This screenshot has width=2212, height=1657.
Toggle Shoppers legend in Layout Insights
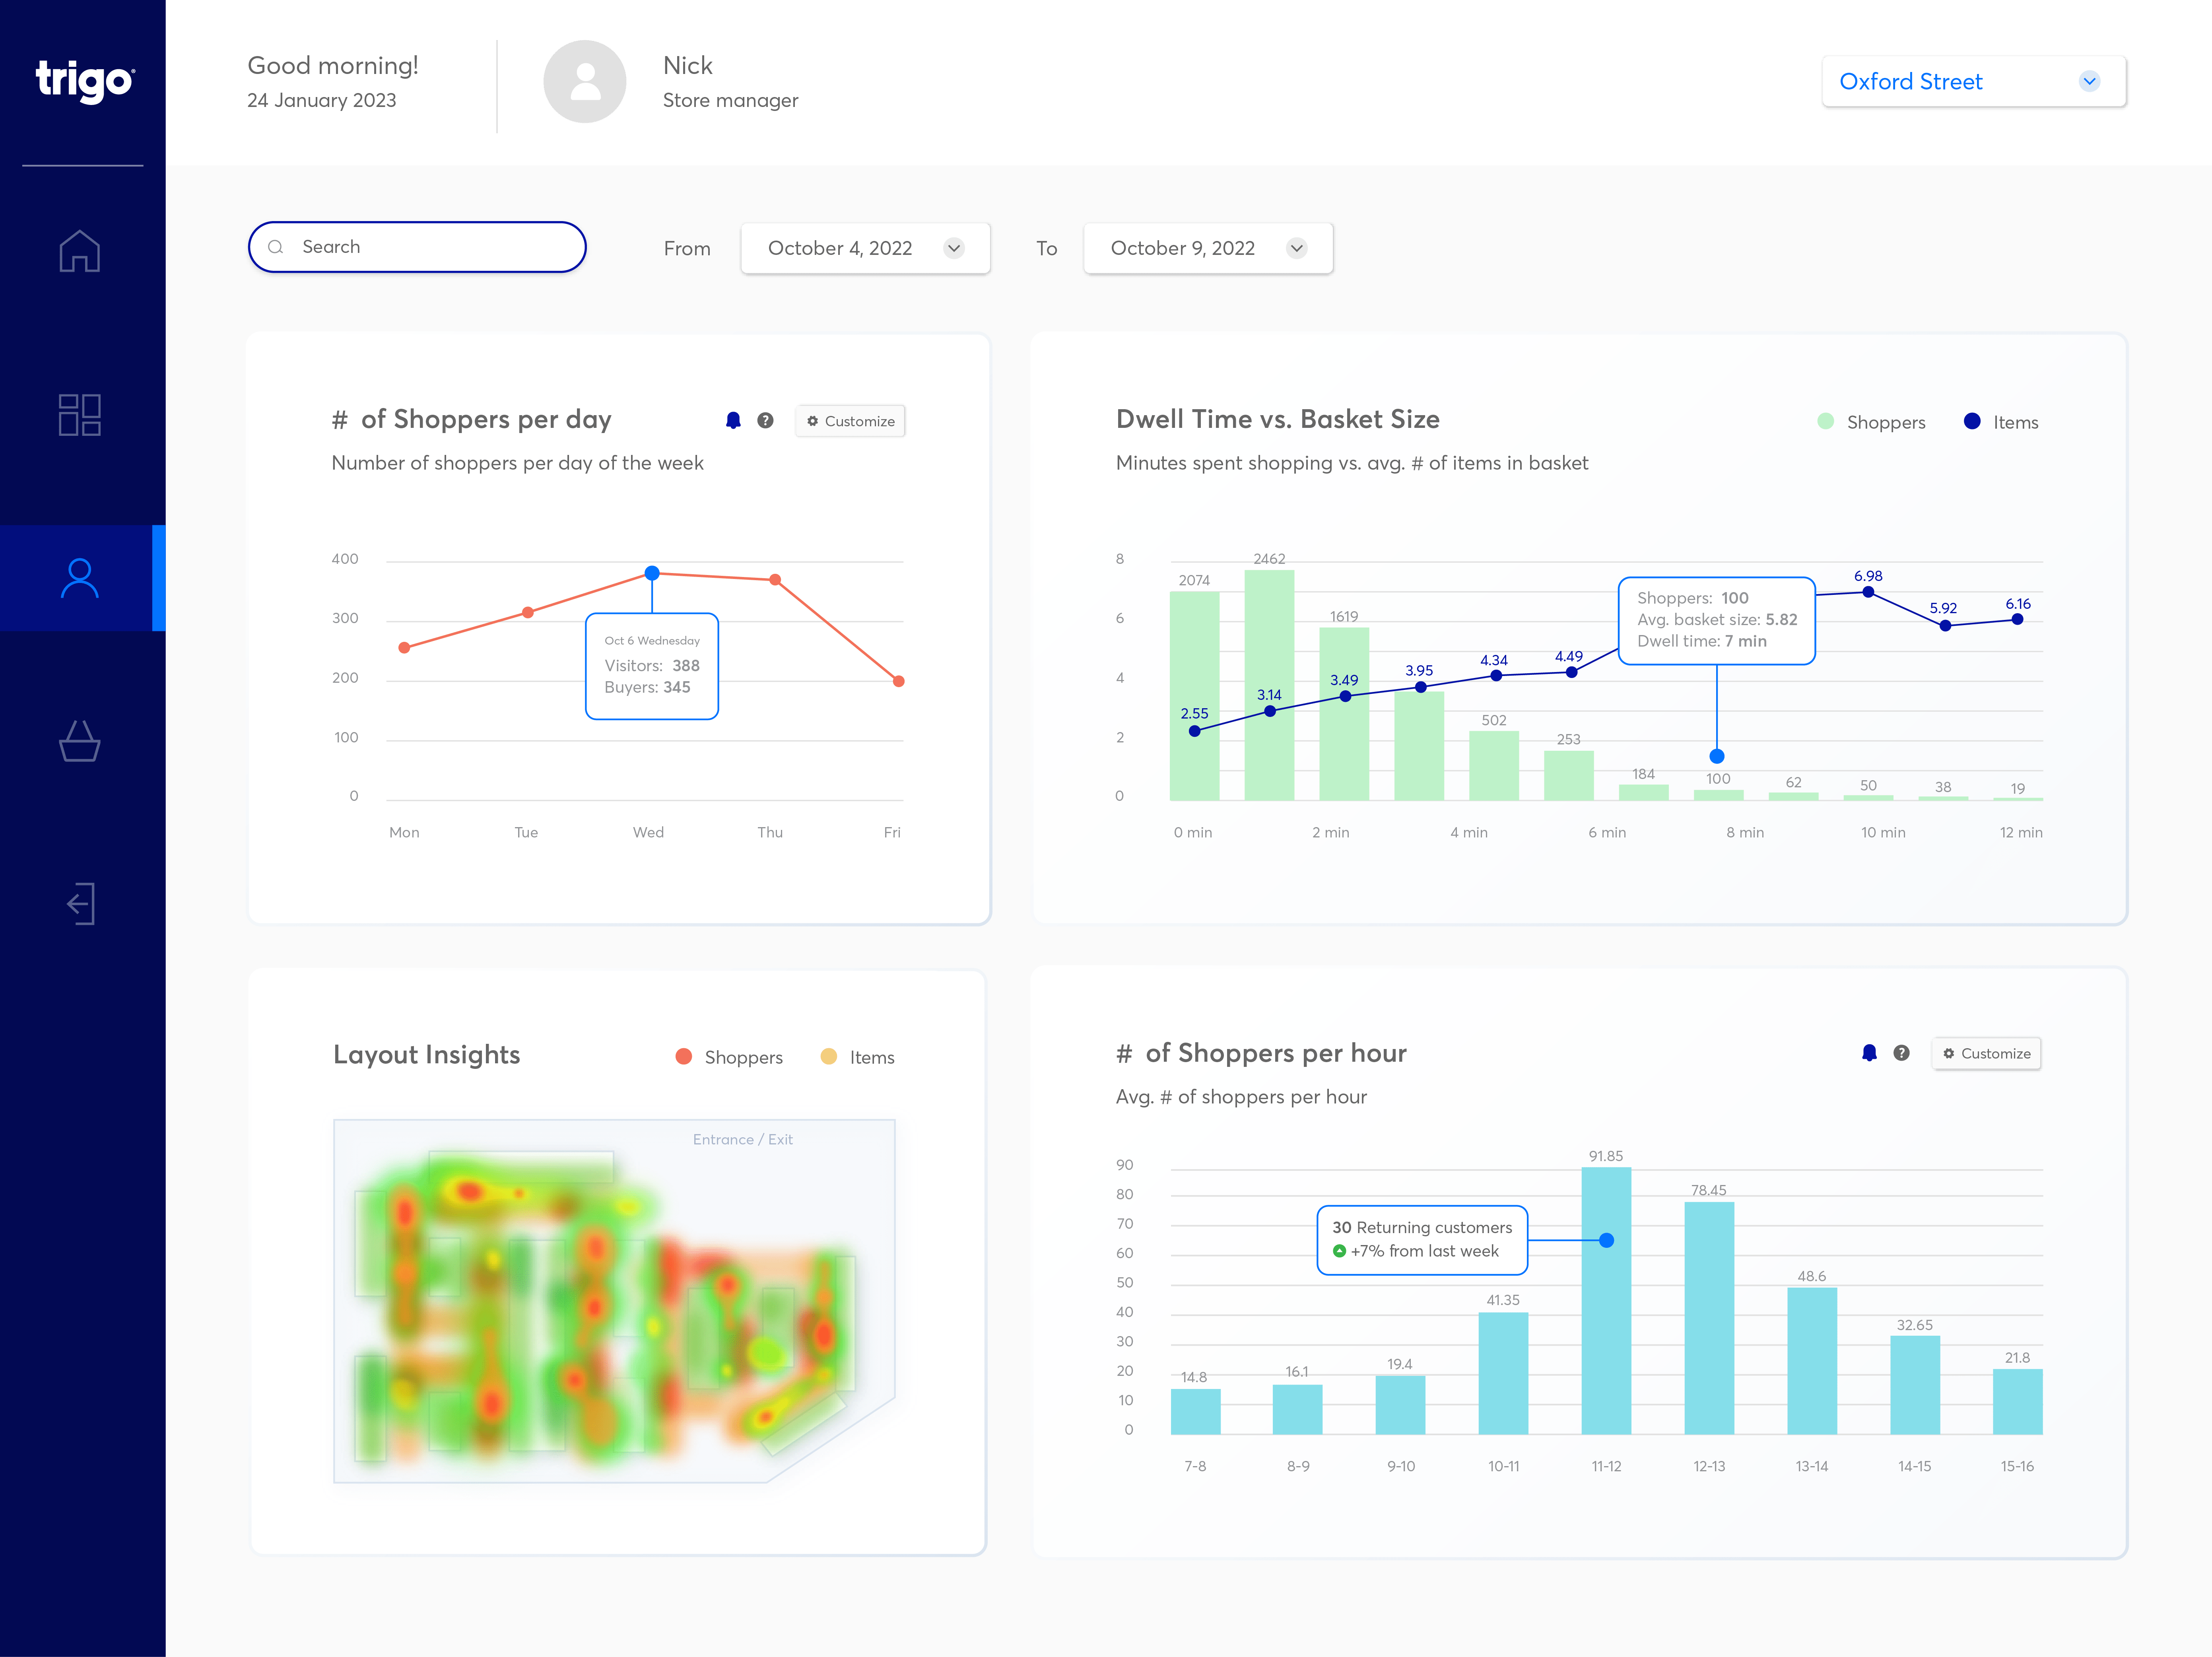pos(729,1057)
